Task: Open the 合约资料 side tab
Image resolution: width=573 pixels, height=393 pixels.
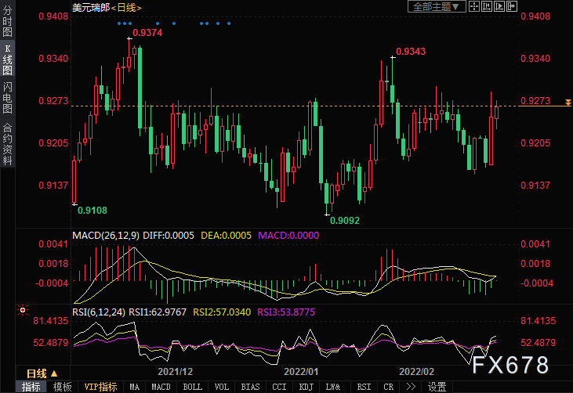Action: pyautogui.click(x=7, y=143)
